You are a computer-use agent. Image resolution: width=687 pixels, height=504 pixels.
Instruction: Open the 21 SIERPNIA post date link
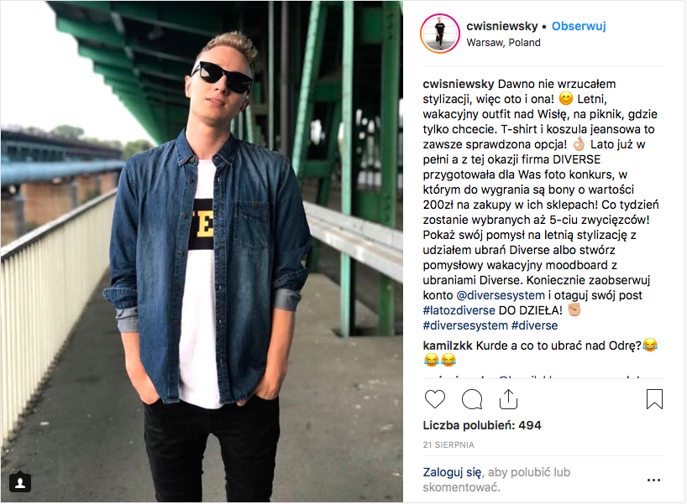tap(448, 445)
